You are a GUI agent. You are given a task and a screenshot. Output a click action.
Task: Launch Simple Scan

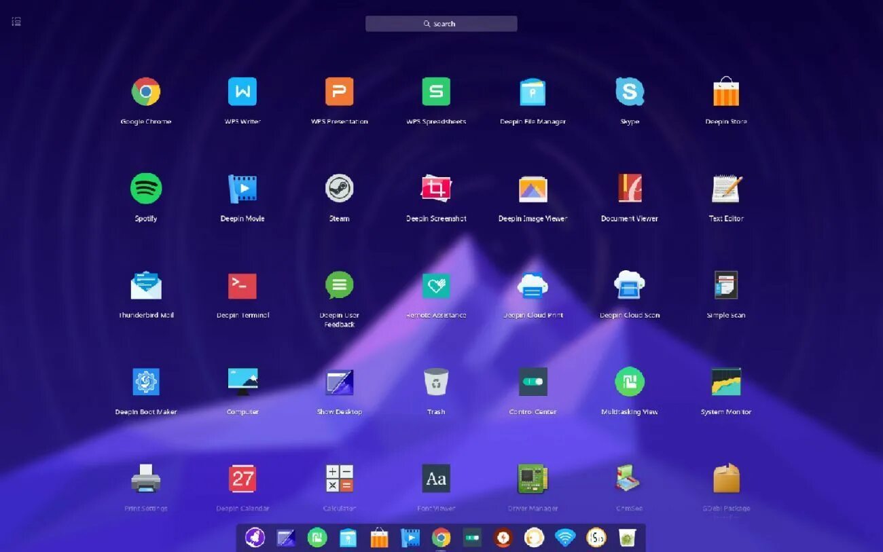click(x=726, y=285)
